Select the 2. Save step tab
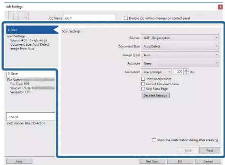The image size is (225, 165). pyautogui.click(x=31, y=74)
